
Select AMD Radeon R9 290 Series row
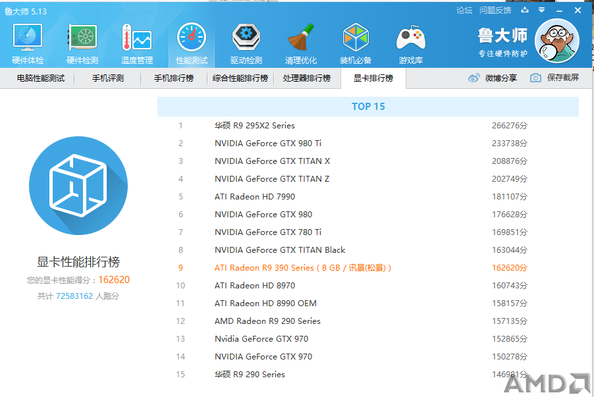(x=368, y=321)
